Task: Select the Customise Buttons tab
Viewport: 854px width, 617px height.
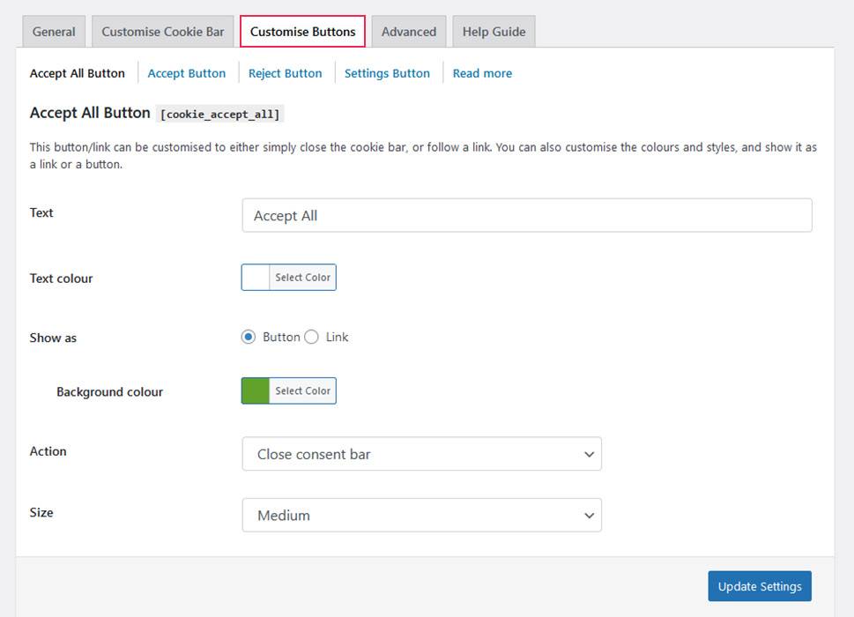Action: [x=302, y=32]
